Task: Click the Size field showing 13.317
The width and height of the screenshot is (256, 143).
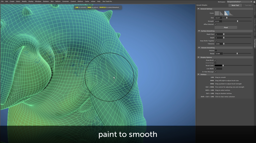Action: 218,18
